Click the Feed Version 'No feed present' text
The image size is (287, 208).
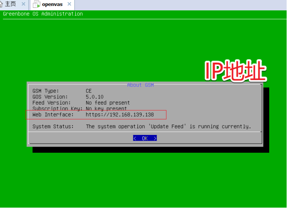click(x=108, y=103)
